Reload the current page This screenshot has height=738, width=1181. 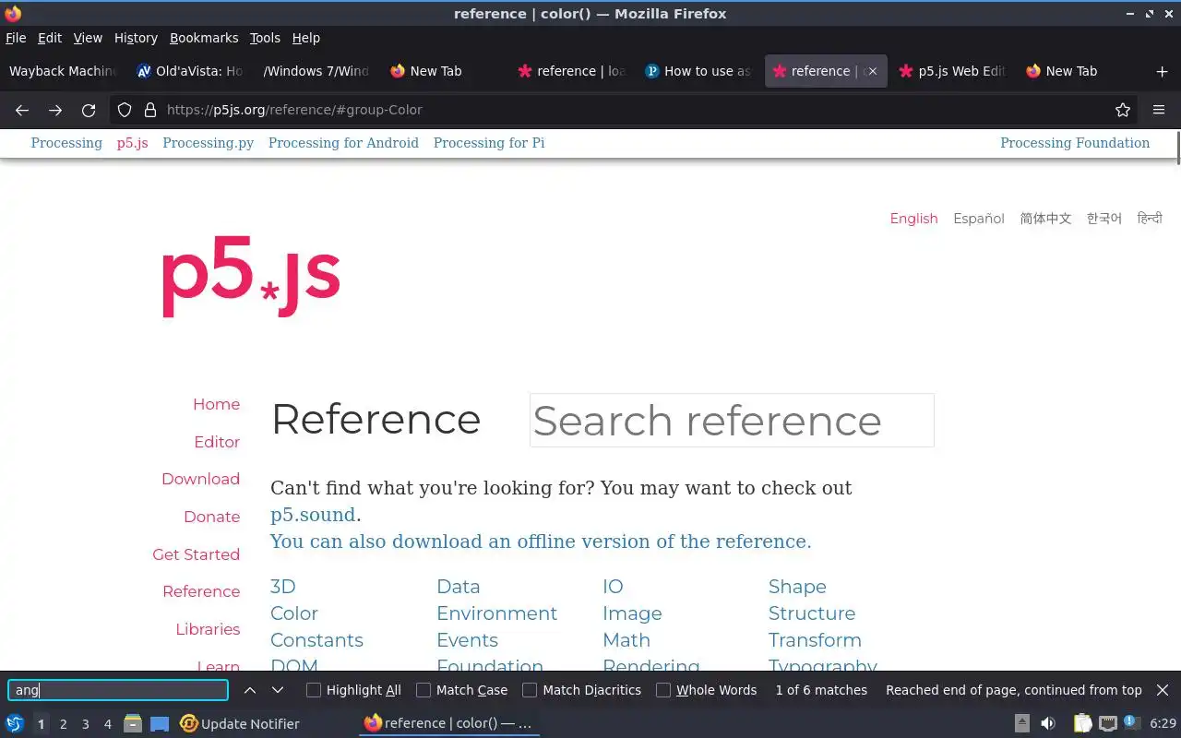click(89, 110)
